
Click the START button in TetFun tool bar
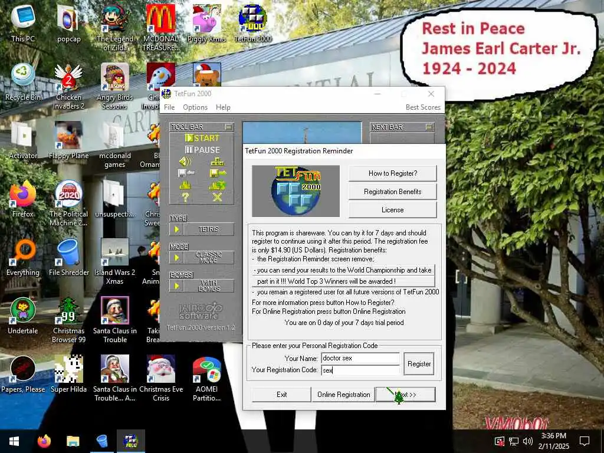[x=202, y=138]
